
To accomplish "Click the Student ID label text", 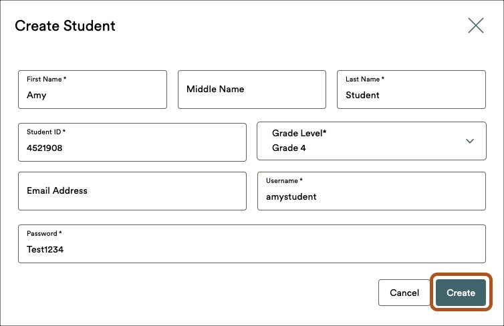I will tap(46, 132).
